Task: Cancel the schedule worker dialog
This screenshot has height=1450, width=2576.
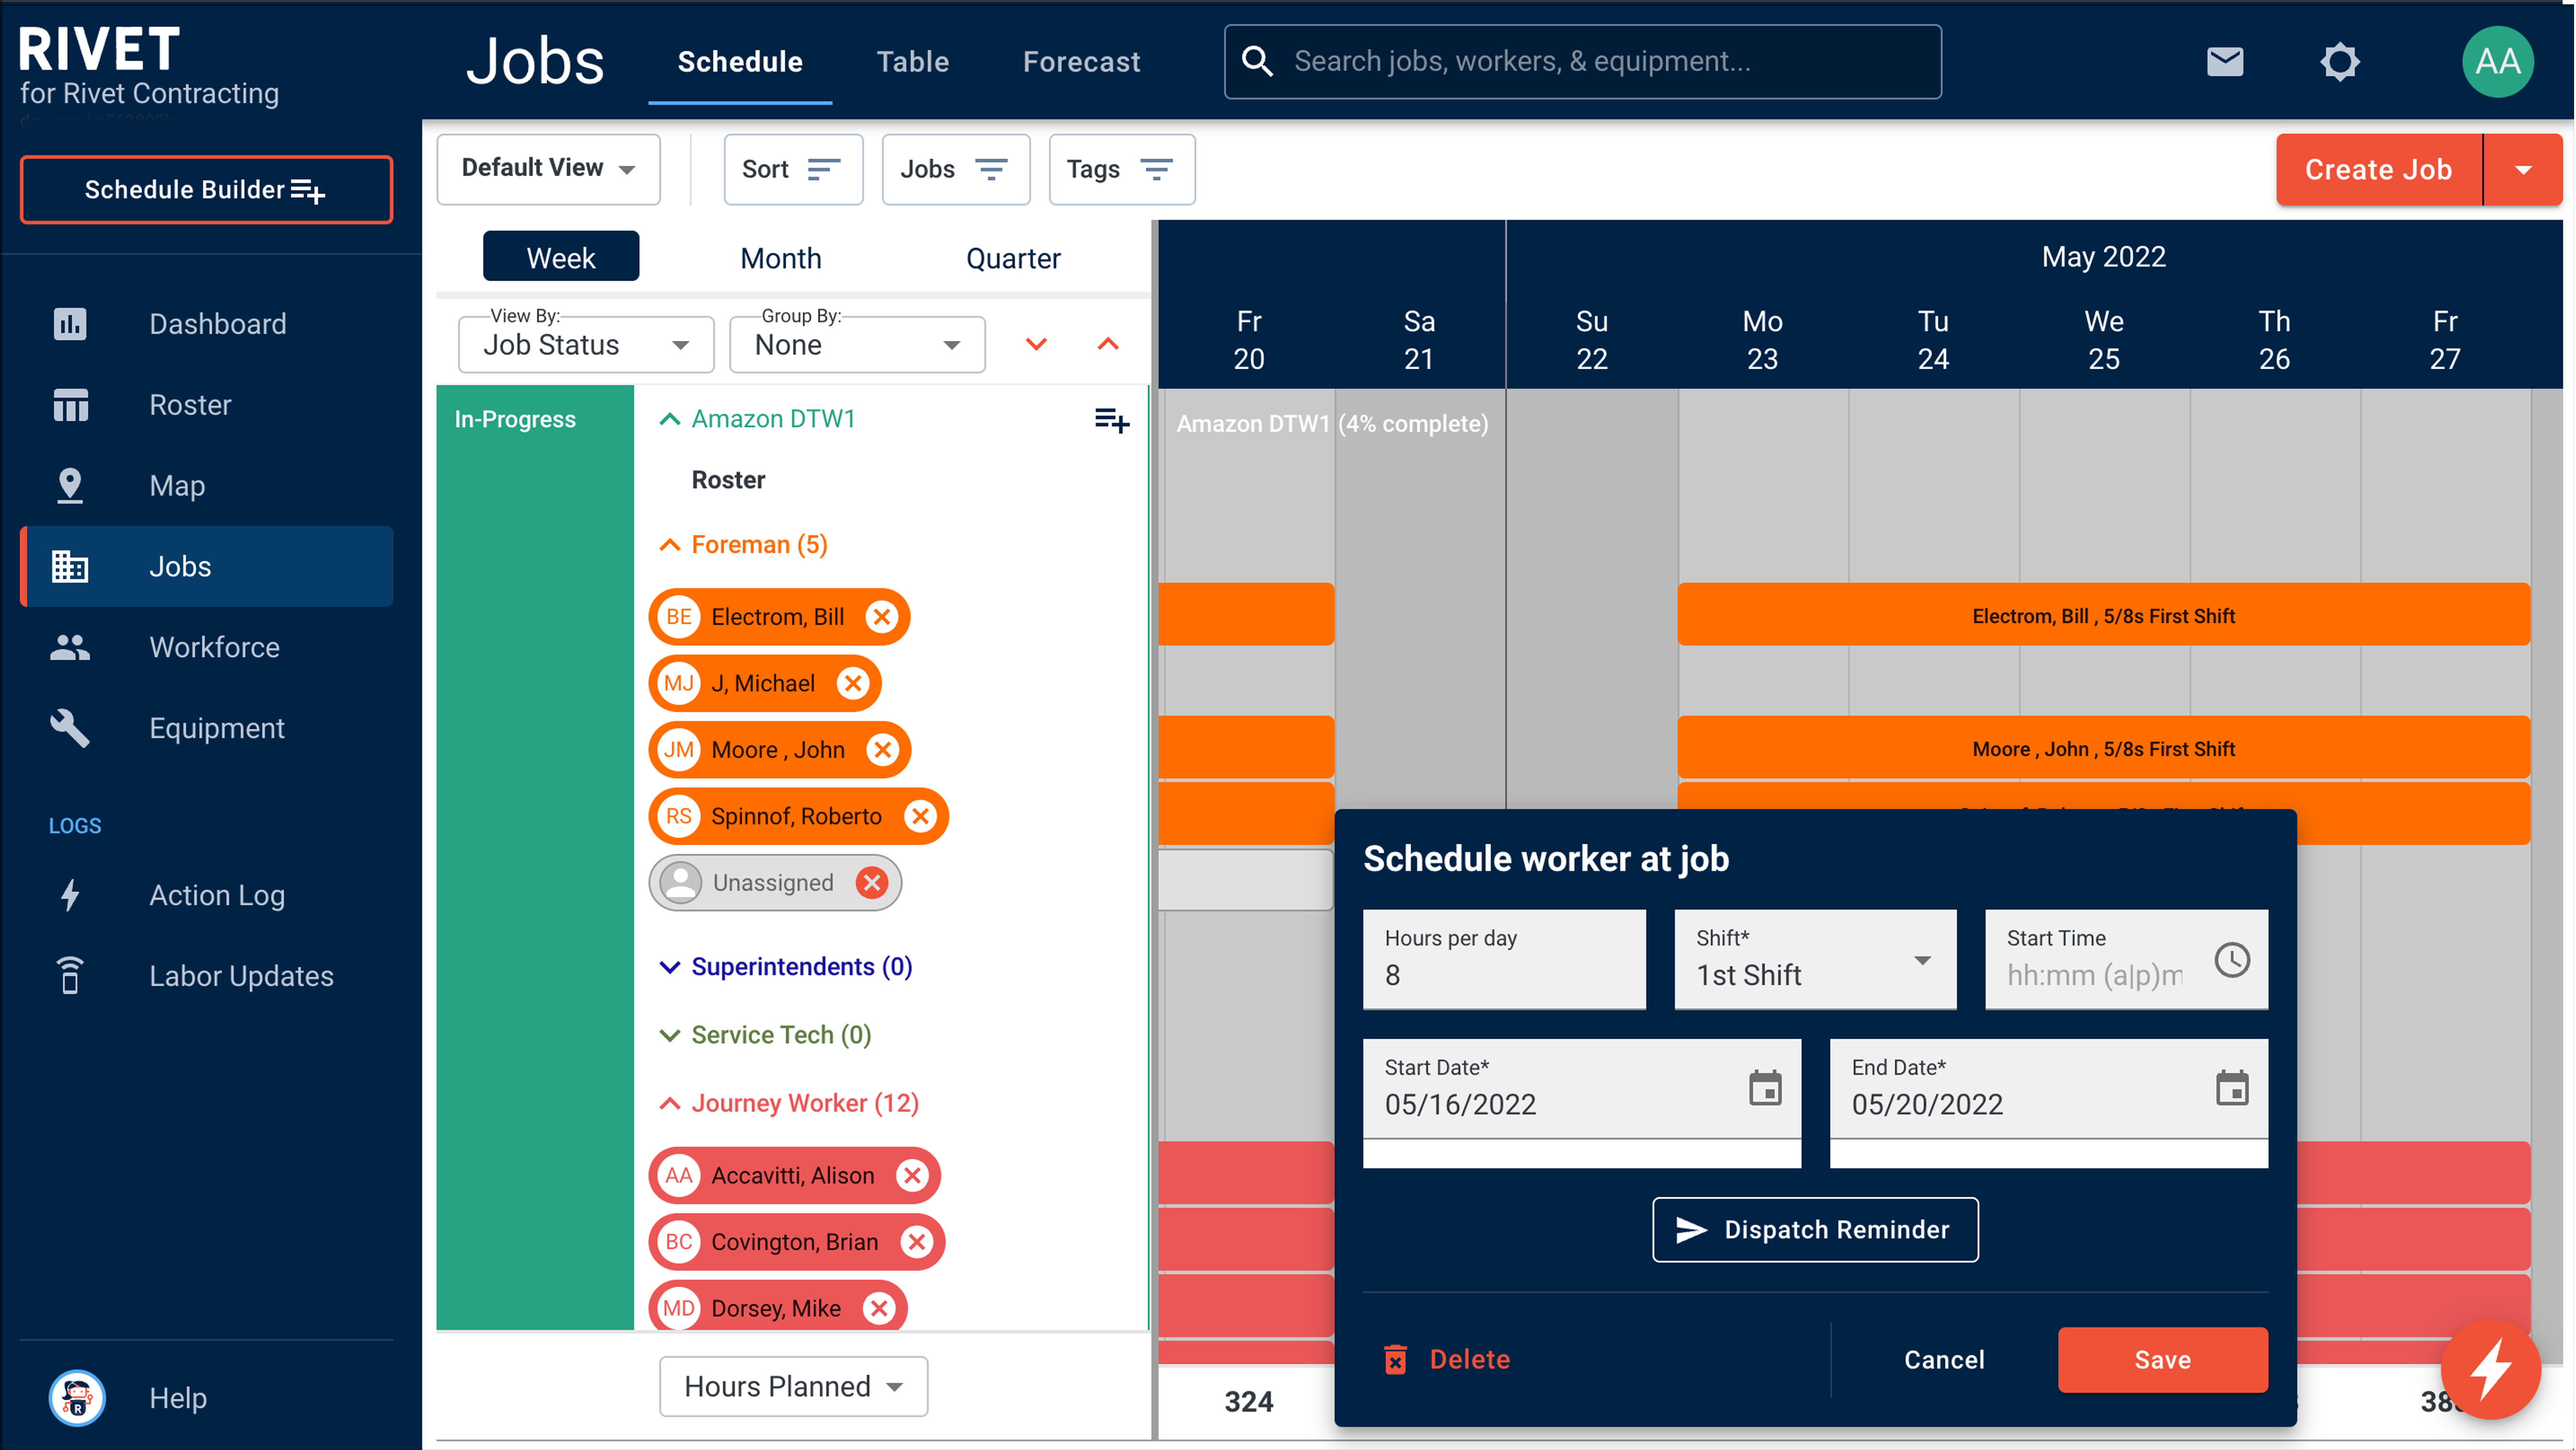Action: point(1944,1360)
